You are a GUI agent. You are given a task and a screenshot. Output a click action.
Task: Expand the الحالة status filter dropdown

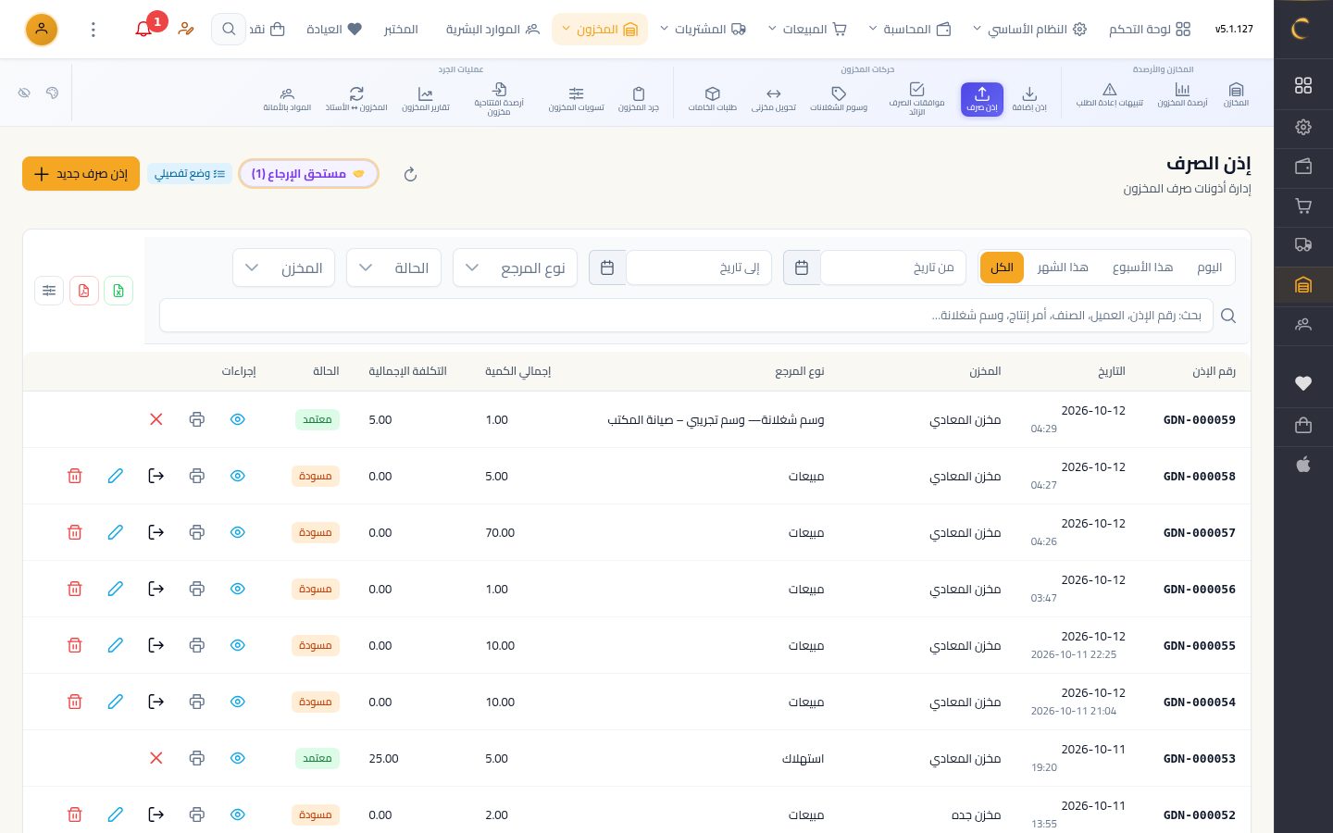[x=393, y=268]
